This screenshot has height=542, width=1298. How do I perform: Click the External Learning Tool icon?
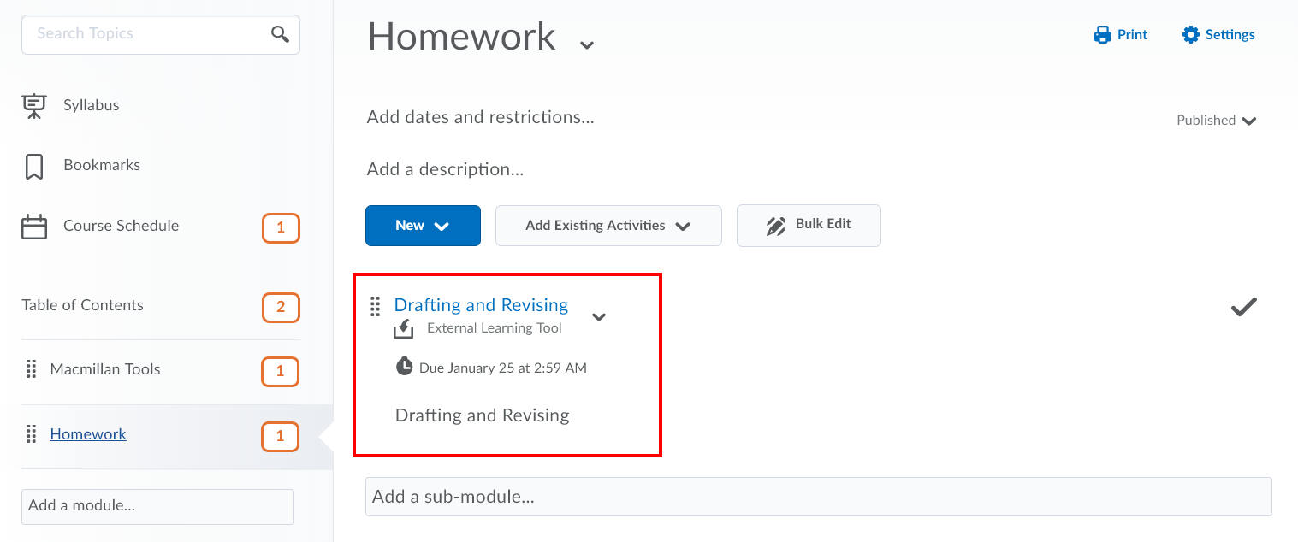tap(403, 327)
